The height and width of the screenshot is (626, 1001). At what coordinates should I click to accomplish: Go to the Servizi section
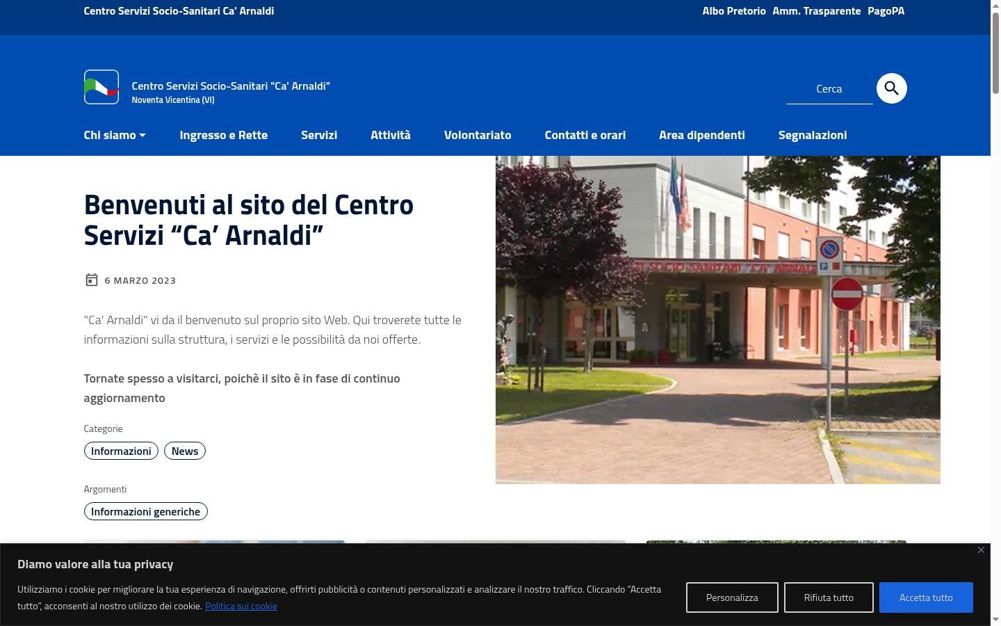tap(319, 135)
